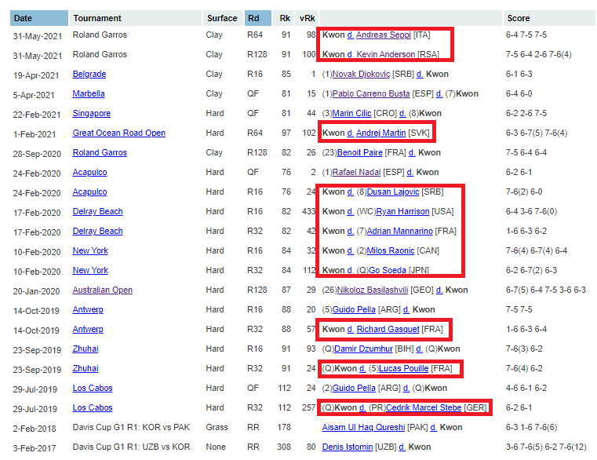Open Pablo Carreno Busta player link
The image size is (597, 460).
pos(371,93)
